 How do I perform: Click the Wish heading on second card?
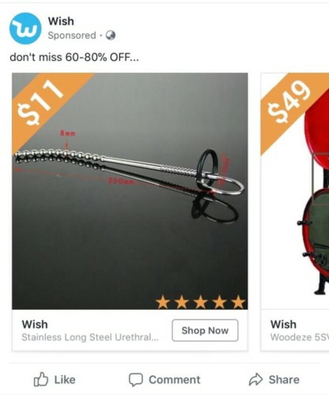tap(283, 324)
